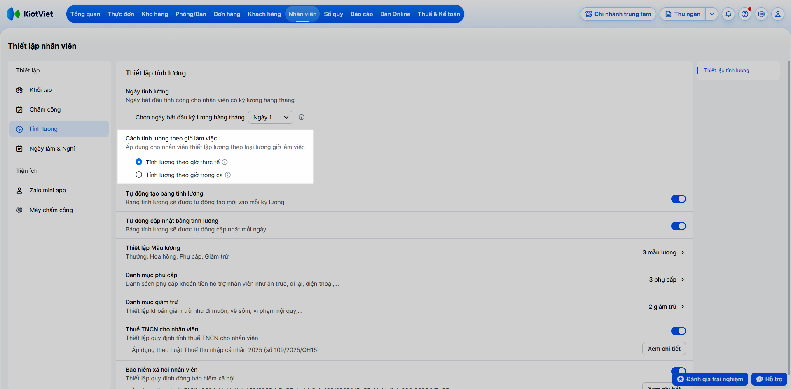Viewport: 791px width, 389px height.
Task: Open the Ngày 1 start-day dropdown
Action: coord(271,117)
